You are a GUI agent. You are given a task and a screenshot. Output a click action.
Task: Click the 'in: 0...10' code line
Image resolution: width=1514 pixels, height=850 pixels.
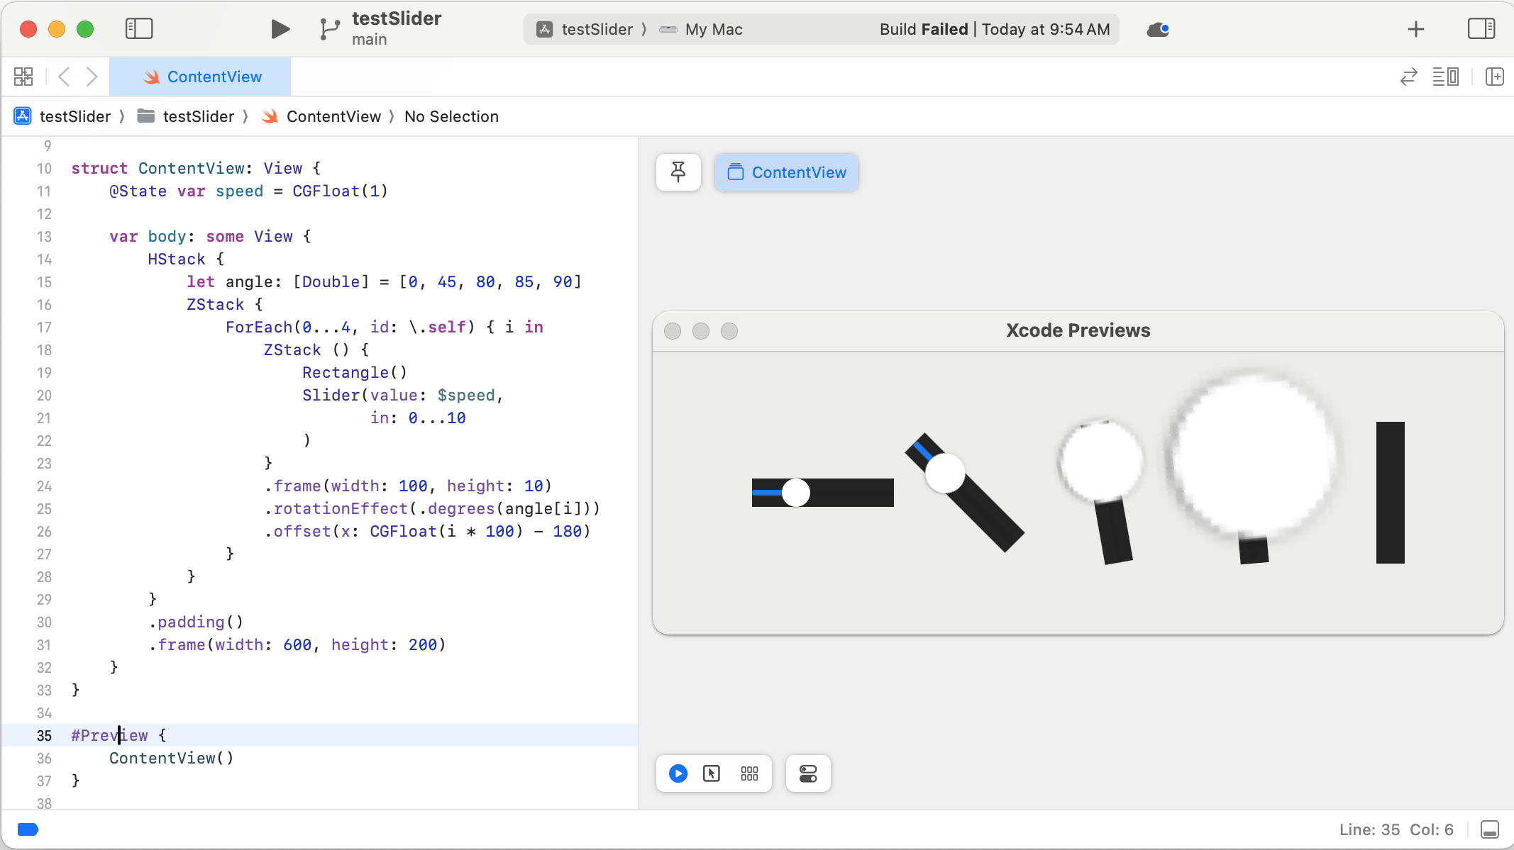(x=418, y=418)
